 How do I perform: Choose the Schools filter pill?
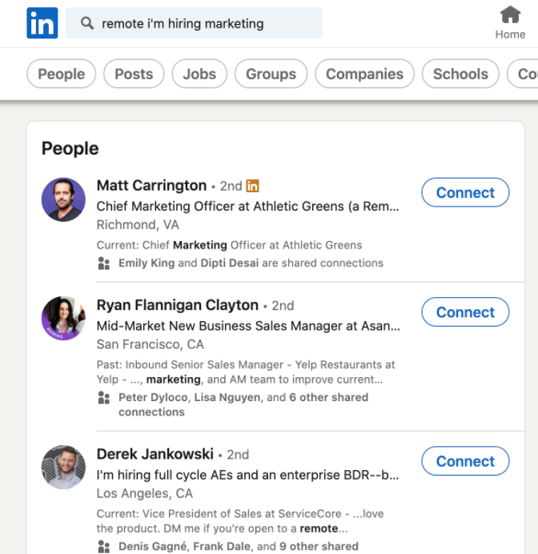[460, 74]
